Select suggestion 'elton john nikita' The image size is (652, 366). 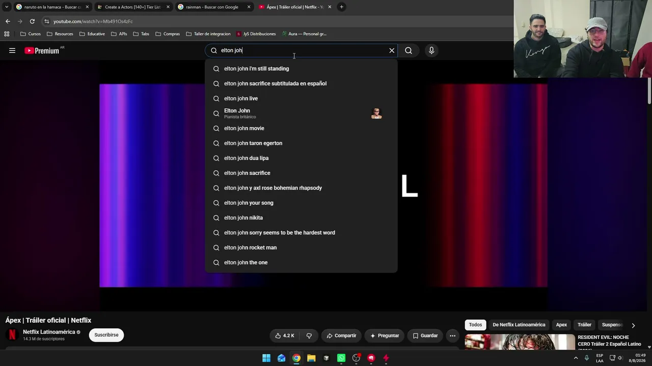click(301, 218)
